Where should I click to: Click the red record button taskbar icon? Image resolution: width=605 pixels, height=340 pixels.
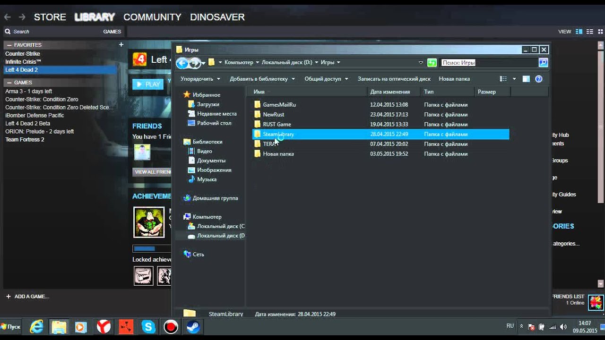coord(171,327)
